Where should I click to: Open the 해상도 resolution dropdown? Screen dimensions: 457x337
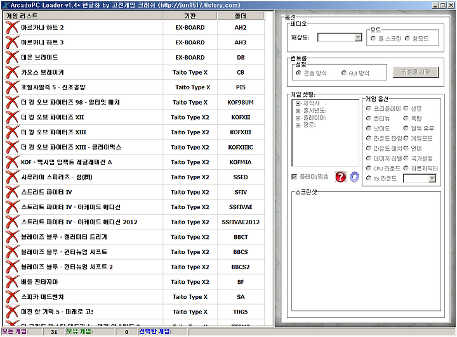click(358, 37)
